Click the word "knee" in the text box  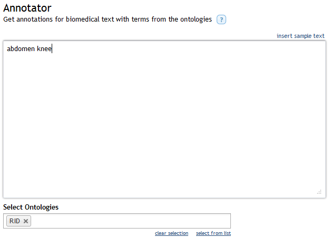[44, 49]
